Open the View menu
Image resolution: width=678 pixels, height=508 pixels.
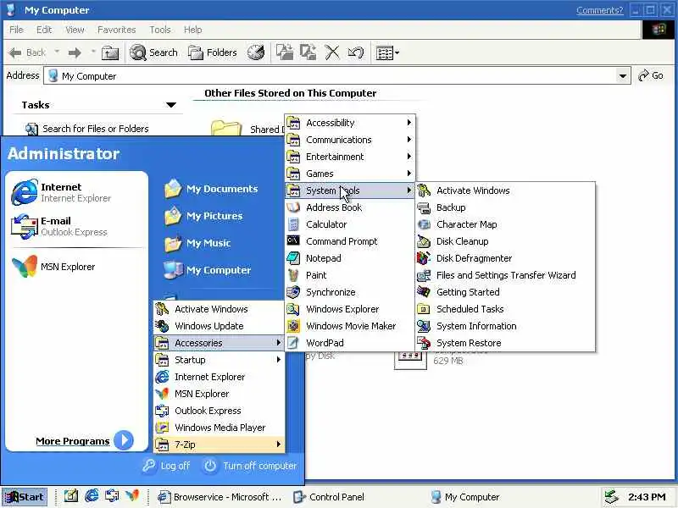[75, 30]
